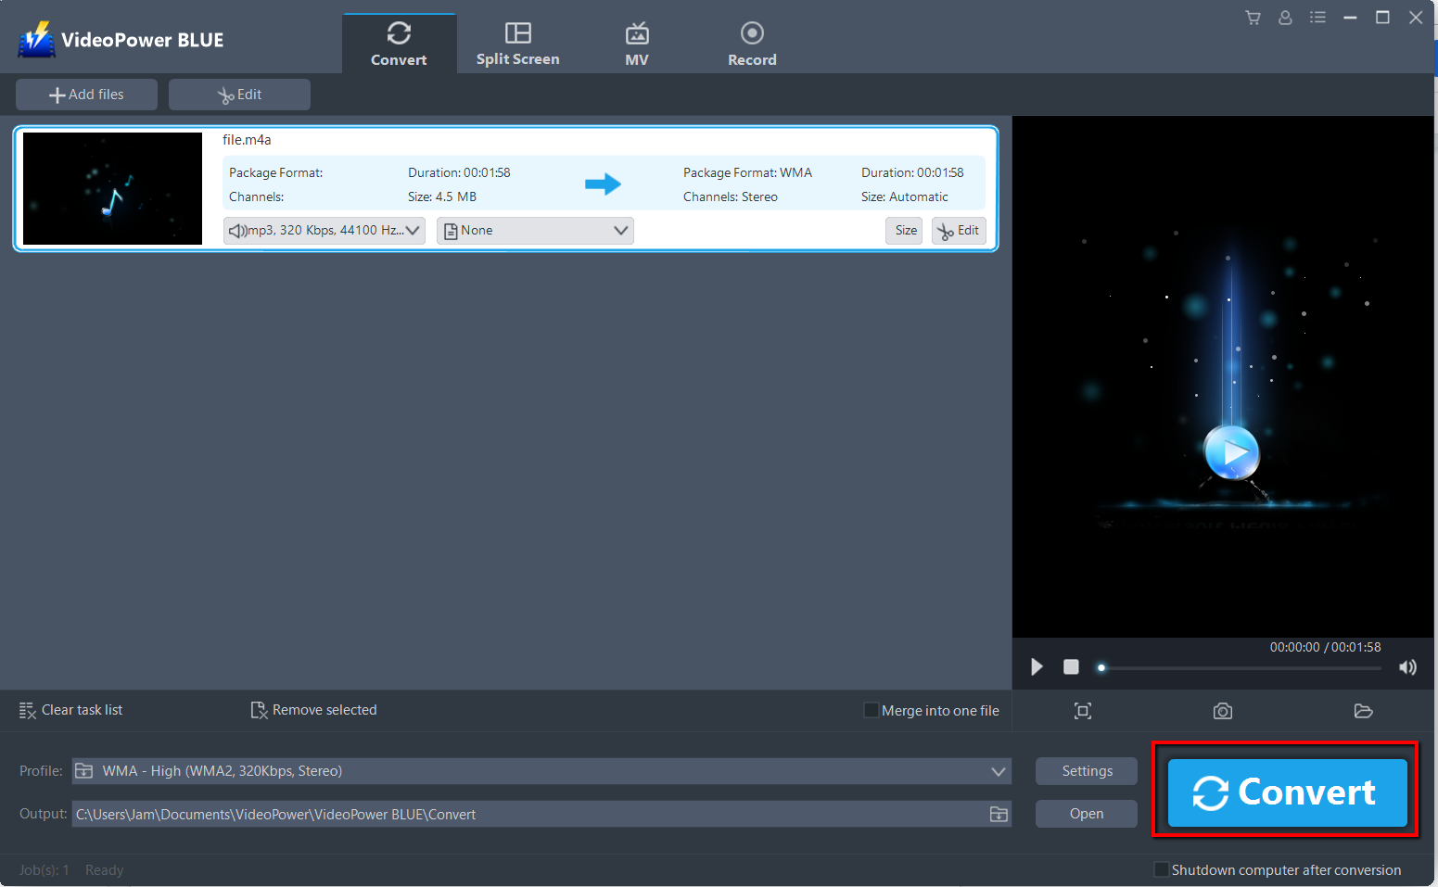Select the file.m4a thumbnail
The height and width of the screenshot is (887, 1438).
pos(111,188)
